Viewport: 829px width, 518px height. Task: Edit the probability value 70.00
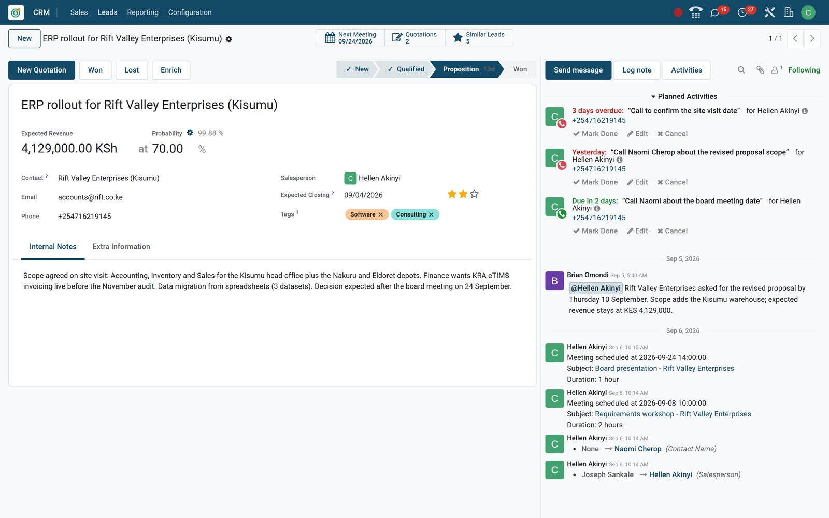pos(167,149)
